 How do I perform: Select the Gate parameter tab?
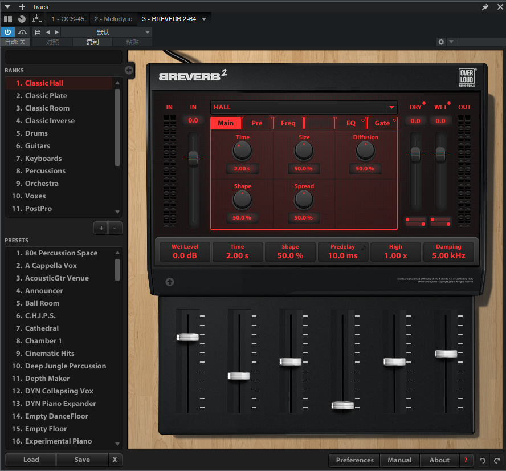(382, 123)
